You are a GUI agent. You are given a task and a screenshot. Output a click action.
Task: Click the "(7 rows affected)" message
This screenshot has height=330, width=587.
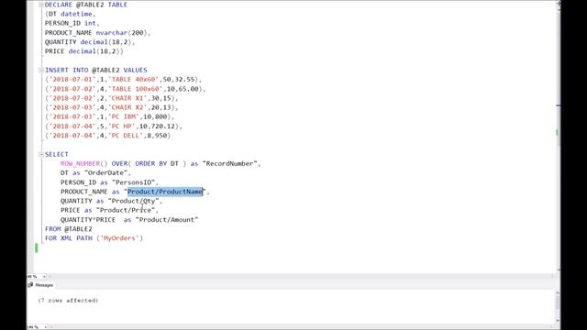click(x=68, y=301)
